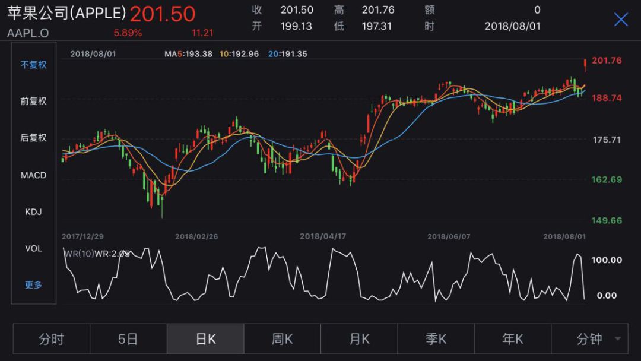Switch indicator panel to VOL
The image size is (641, 361).
point(34,248)
